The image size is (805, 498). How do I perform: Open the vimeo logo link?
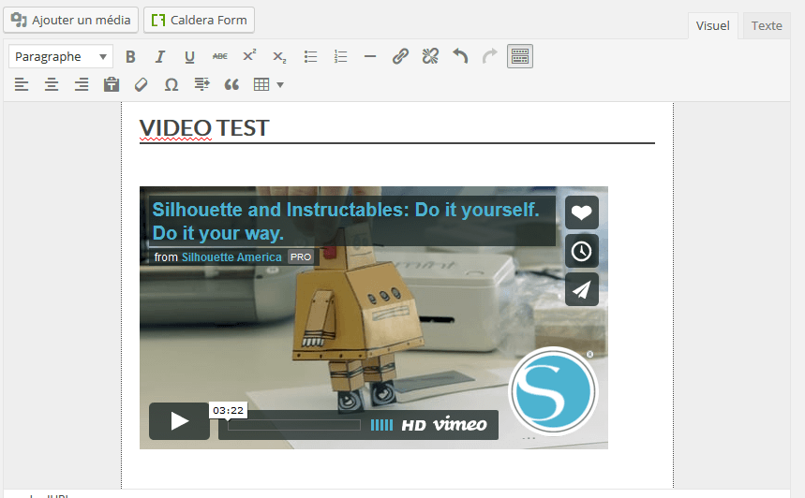point(460,424)
